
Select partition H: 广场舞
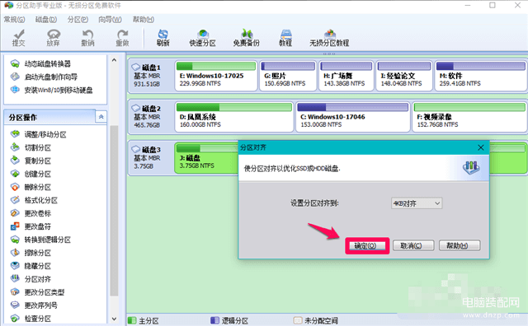[x=346, y=76]
